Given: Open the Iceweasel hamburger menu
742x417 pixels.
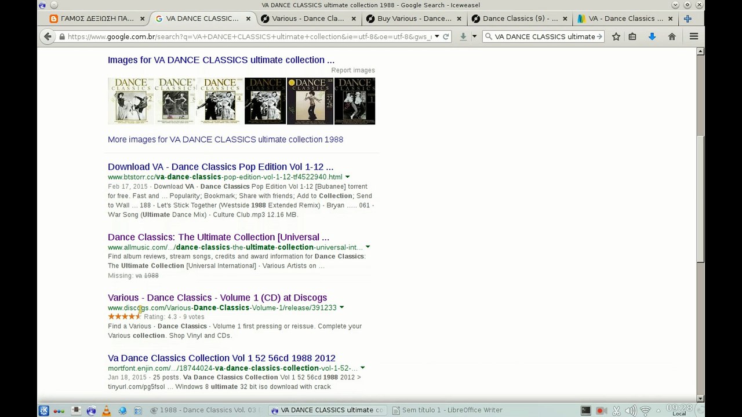Looking at the screenshot, I should coord(693,36).
